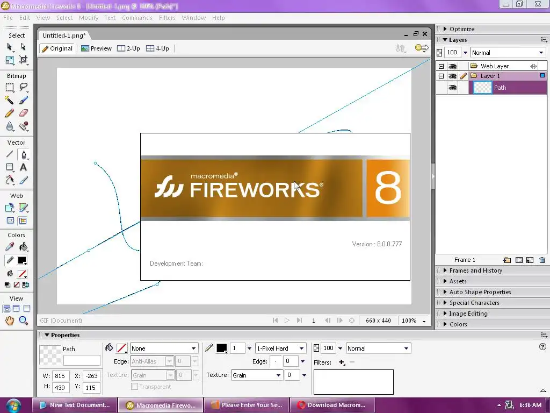Select the Knife tool
Image resolution: width=550 pixels, height=413 pixels.
(23, 180)
